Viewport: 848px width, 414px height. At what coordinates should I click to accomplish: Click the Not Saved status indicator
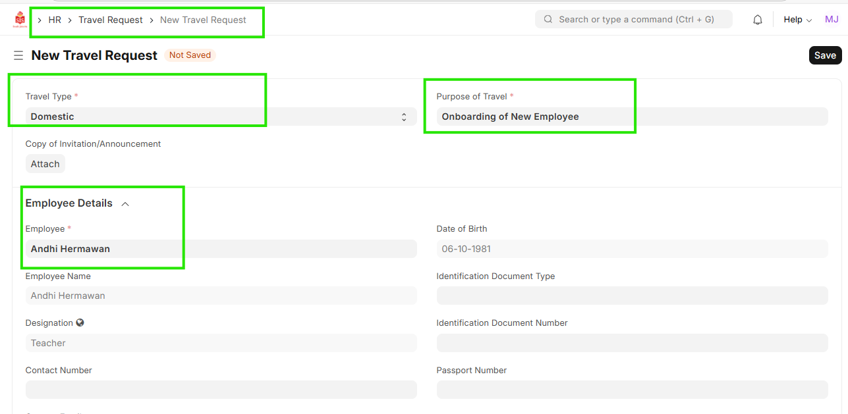[x=190, y=55]
